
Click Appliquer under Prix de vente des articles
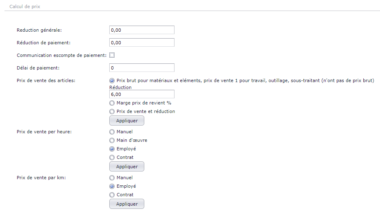tap(127, 121)
